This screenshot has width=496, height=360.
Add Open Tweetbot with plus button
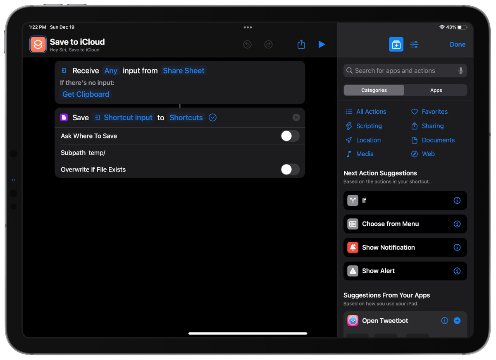457,321
